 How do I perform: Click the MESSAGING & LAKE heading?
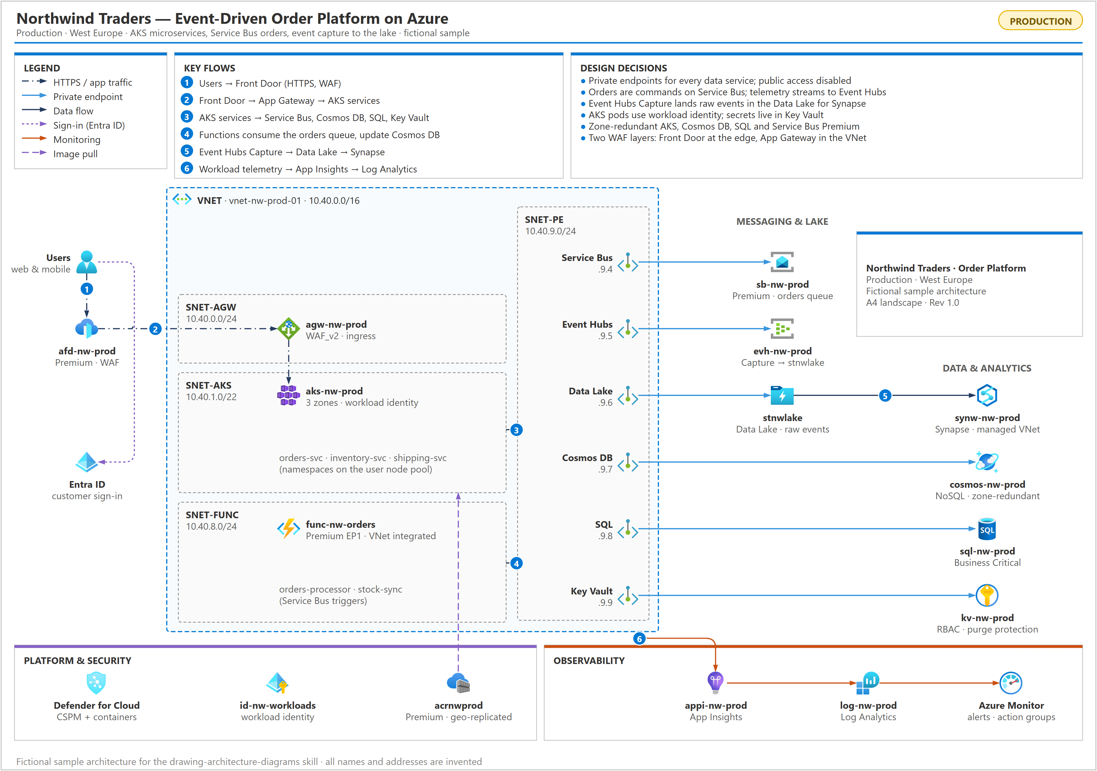(x=782, y=222)
